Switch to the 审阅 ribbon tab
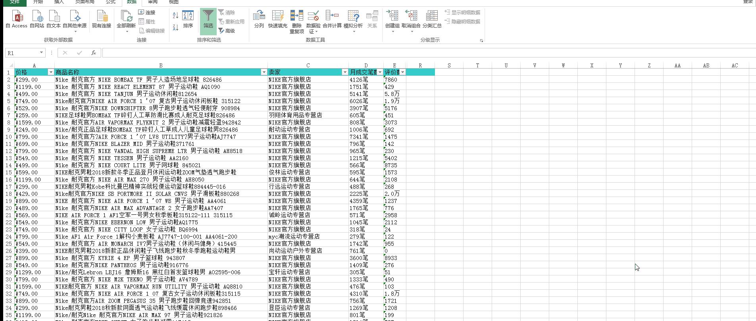 click(152, 2)
